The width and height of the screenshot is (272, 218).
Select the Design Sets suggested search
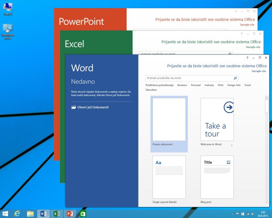pos(234,85)
